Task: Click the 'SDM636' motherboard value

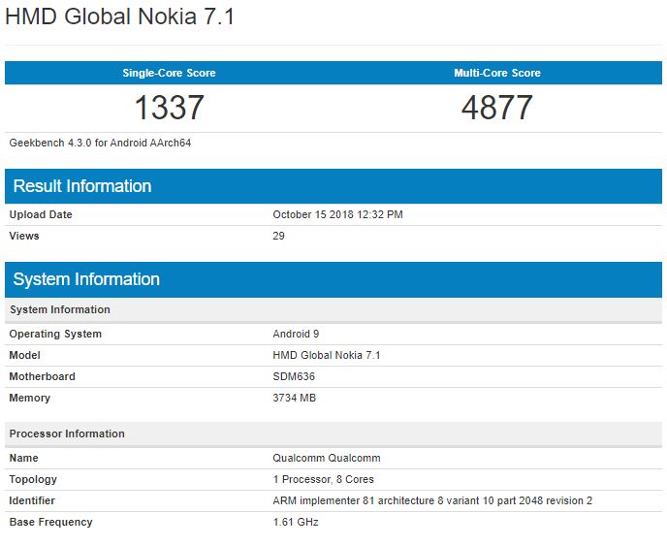Action: coord(294,376)
